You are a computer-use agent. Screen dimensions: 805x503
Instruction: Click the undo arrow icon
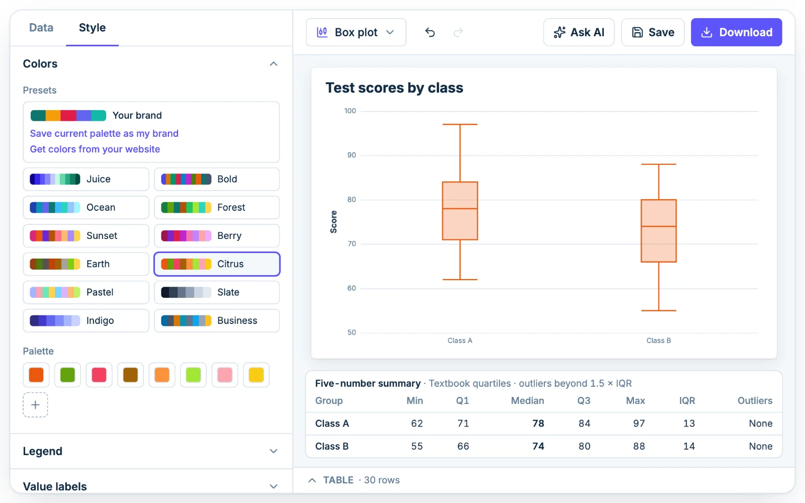click(430, 32)
